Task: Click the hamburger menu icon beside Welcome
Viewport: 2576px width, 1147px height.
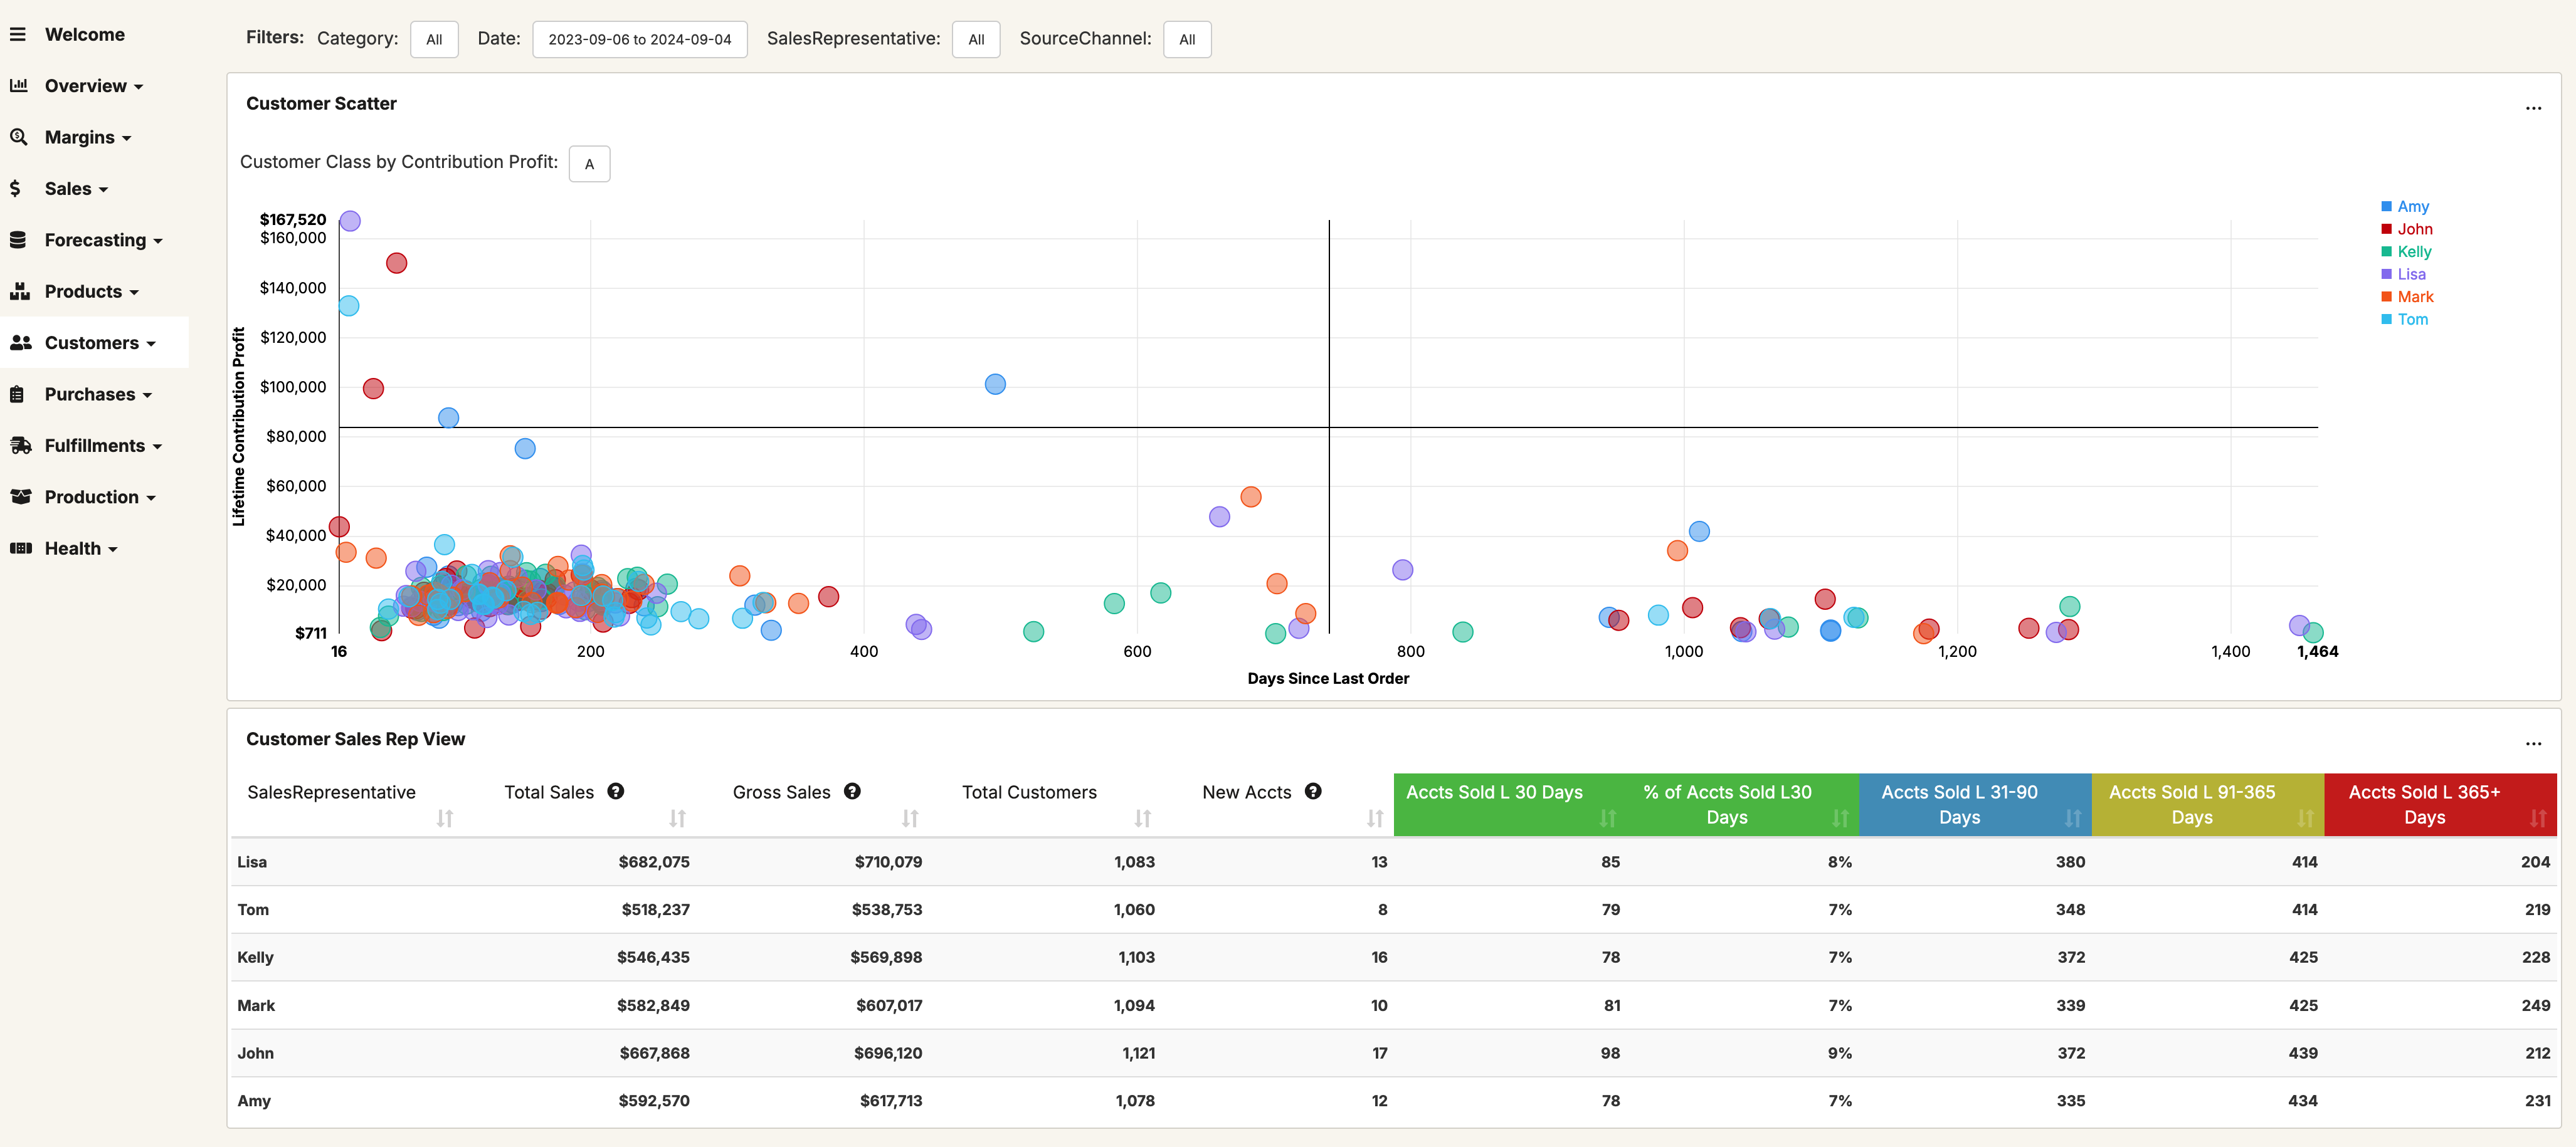Action: click(x=18, y=34)
